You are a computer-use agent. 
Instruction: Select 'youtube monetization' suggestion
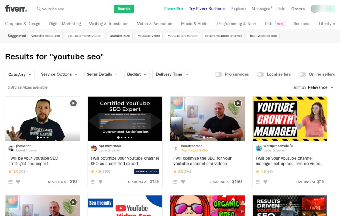point(84,36)
